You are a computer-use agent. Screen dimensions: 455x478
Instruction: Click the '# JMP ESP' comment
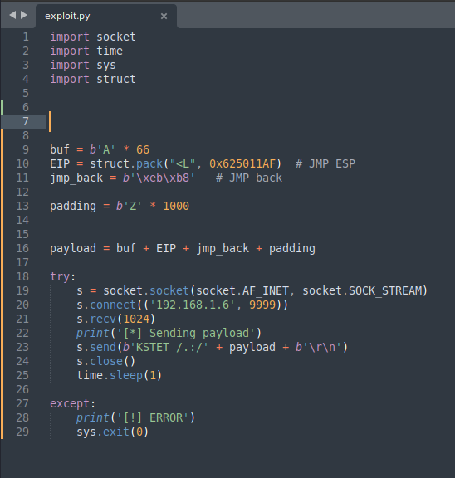coord(325,163)
